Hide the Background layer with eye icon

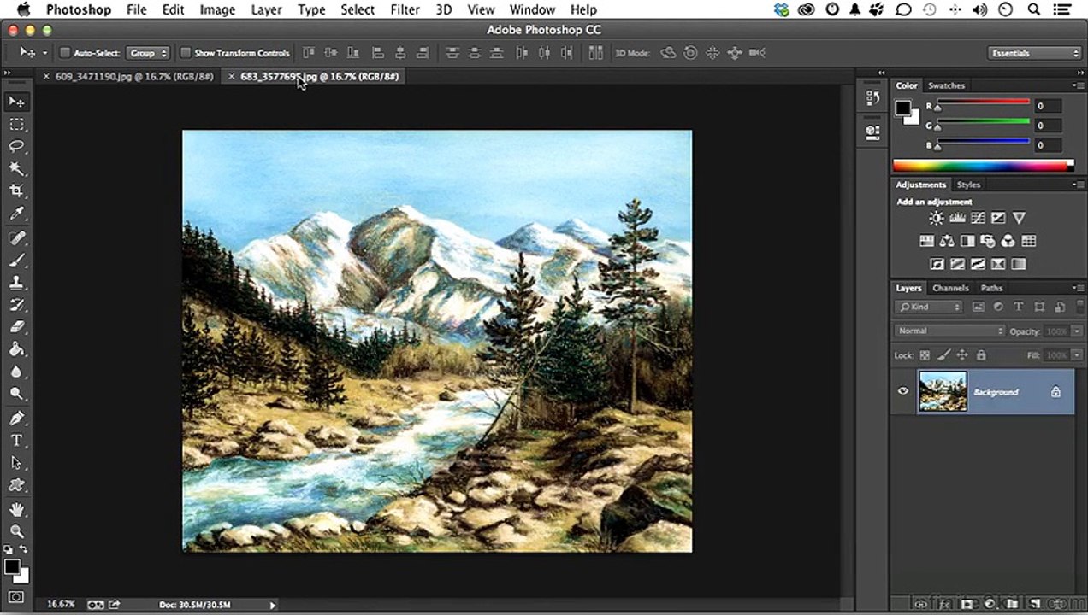(x=902, y=392)
